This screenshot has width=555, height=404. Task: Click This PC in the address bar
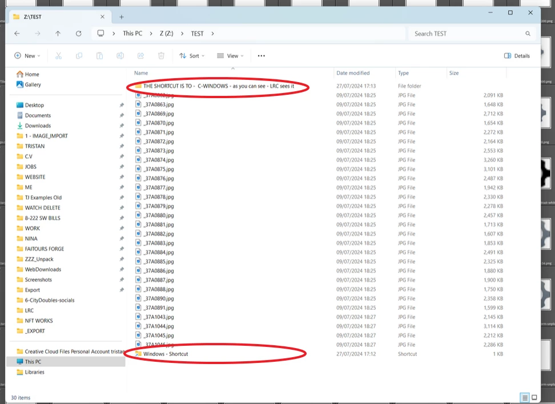pyautogui.click(x=132, y=33)
